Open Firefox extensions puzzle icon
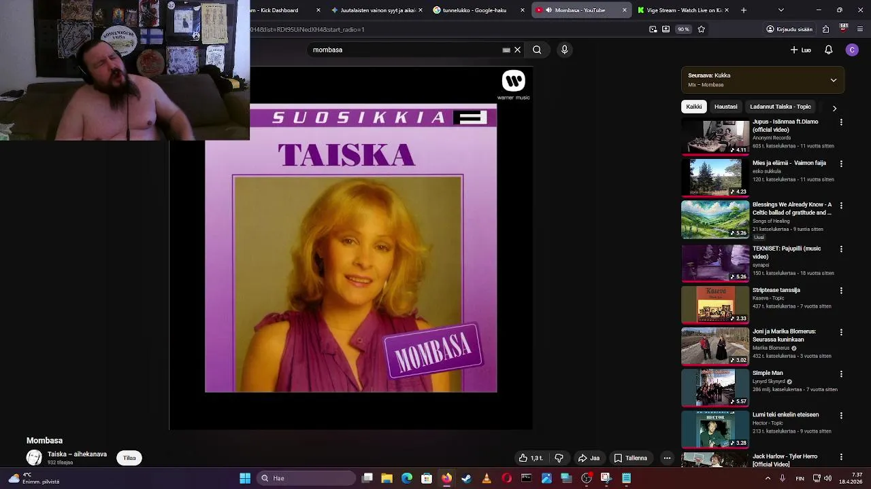 point(825,29)
